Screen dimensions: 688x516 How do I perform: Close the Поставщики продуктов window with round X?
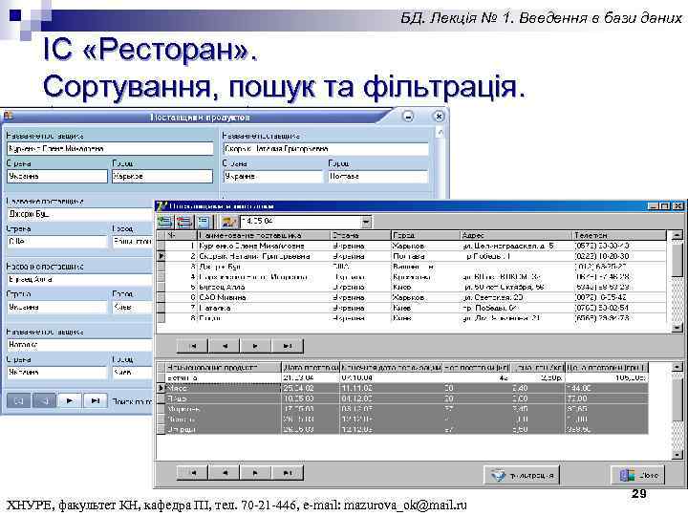[439, 117]
